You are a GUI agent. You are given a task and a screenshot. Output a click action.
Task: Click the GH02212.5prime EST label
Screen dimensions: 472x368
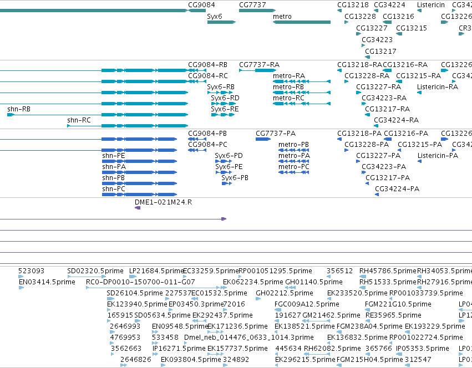285,293
